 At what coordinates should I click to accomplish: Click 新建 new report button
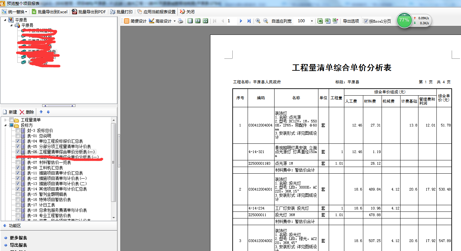(10, 112)
